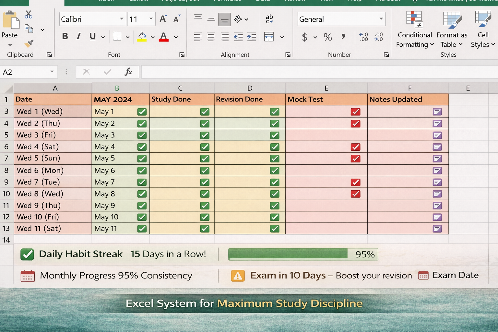Image resolution: width=498 pixels, height=332 pixels.
Task: Toggle Revision Done checkbox for May 11
Action: click(x=275, y=229)
